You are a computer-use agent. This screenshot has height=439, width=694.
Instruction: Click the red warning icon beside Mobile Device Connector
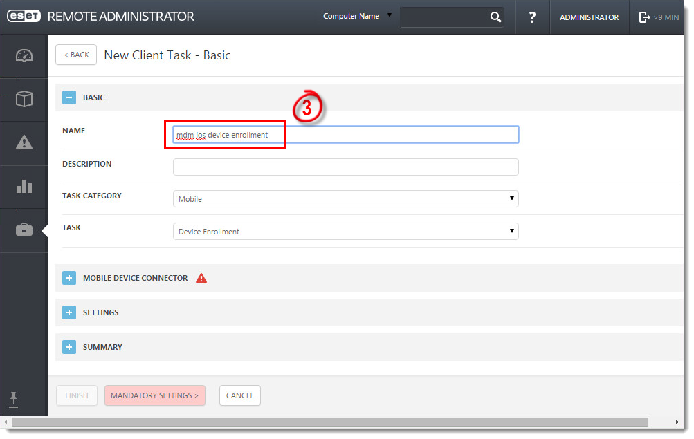pyautogui.click(x=201, y=278)
